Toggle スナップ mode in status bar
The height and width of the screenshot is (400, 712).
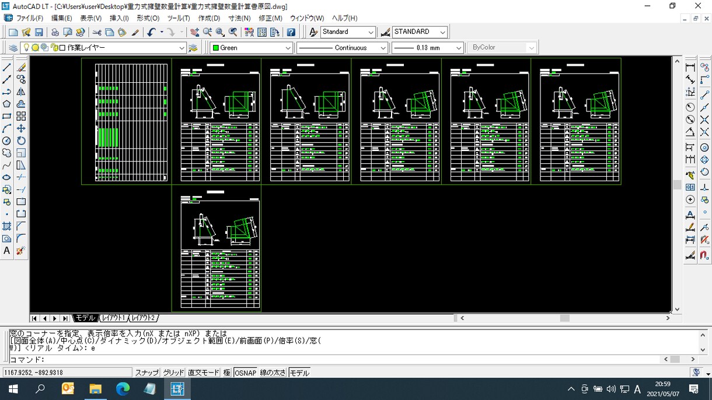(147, 373)
